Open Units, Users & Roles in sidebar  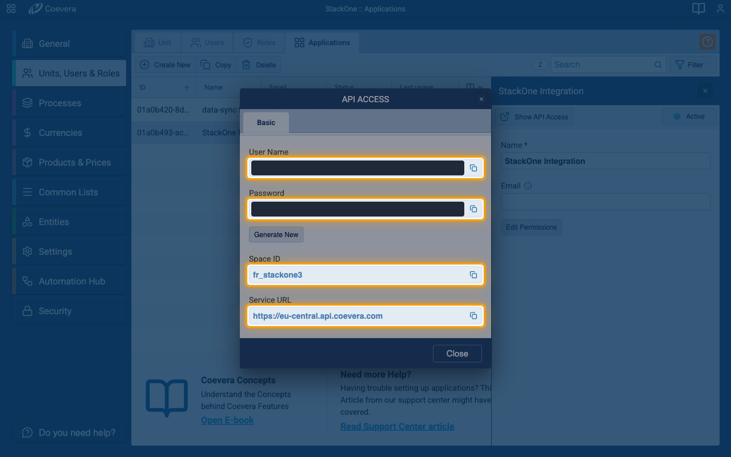pos(69,74)
